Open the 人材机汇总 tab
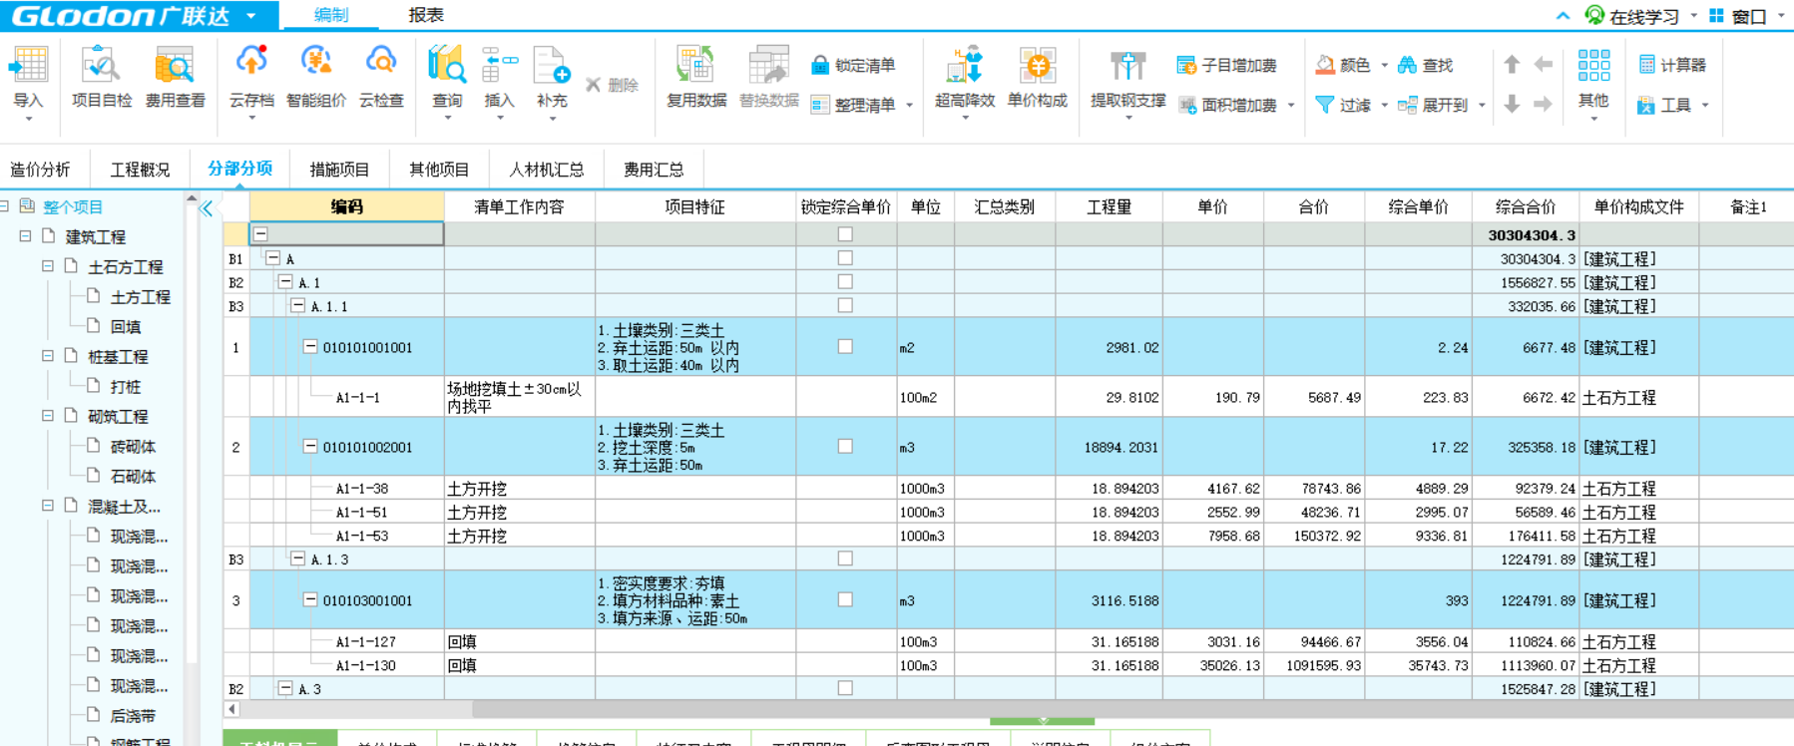Screen dimensions: 1794x746 (x=546, y=170)
